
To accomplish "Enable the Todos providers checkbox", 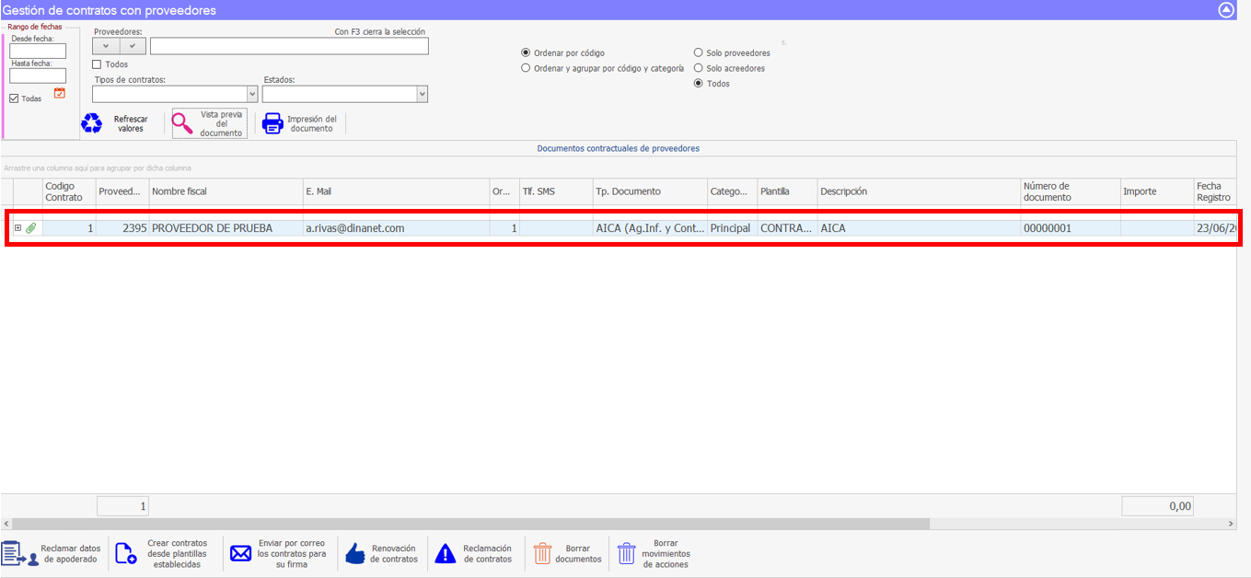I will (x=98, y=64).
